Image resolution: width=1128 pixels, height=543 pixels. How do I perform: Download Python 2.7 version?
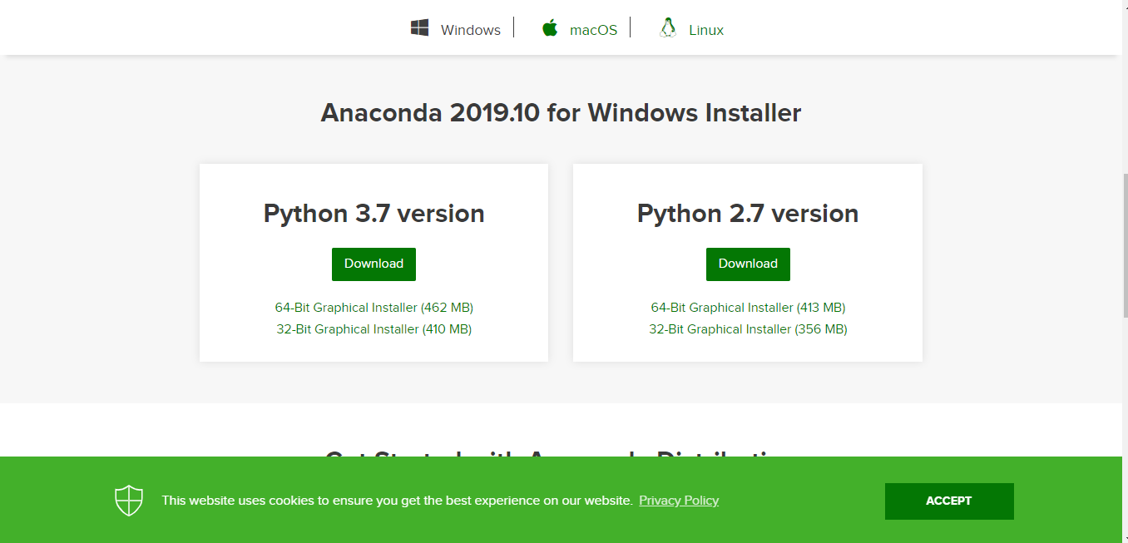point(747,264)
